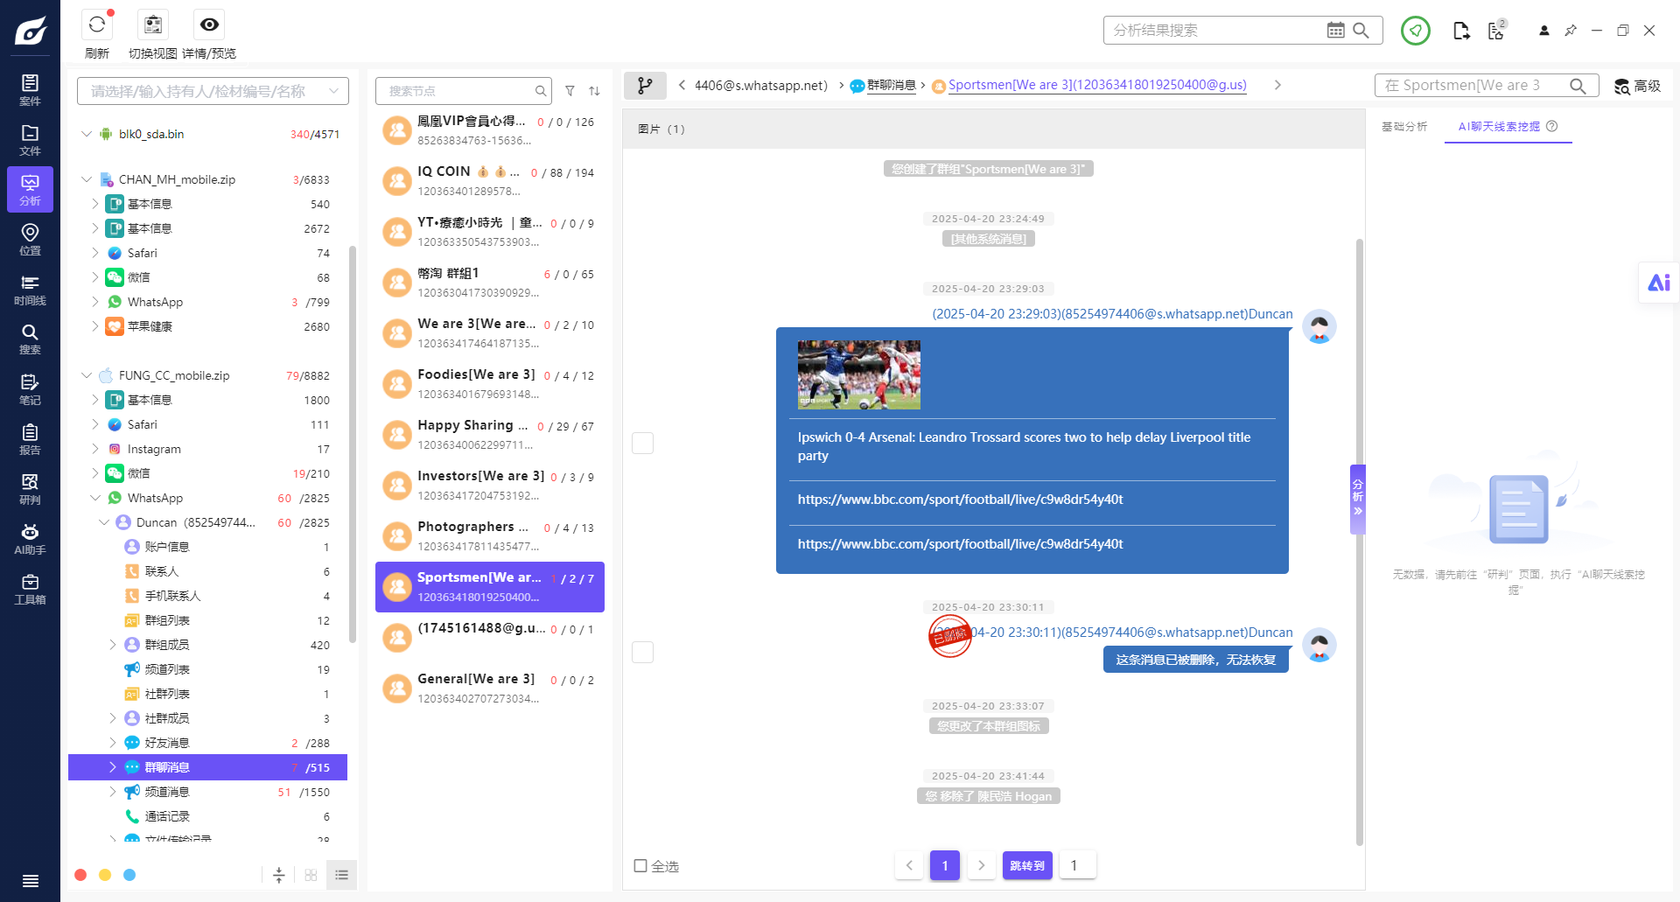This screenshot has width=1680, height=902.
Task: Click the red color dot at bottom
Action: click(80, 875)
